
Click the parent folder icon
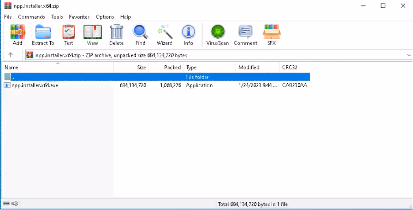click(x=7, y=77)
